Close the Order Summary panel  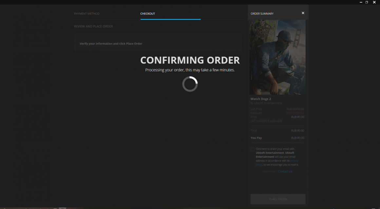(303, 13)
